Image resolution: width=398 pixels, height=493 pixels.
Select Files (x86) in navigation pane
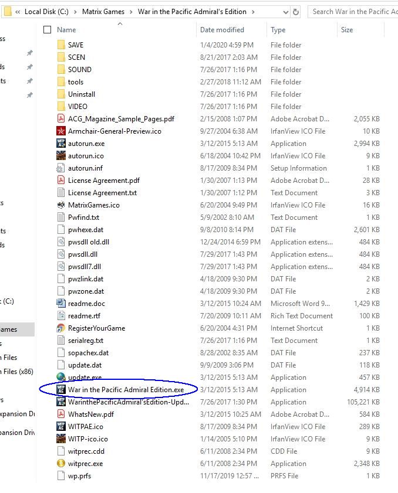(16, 371)
